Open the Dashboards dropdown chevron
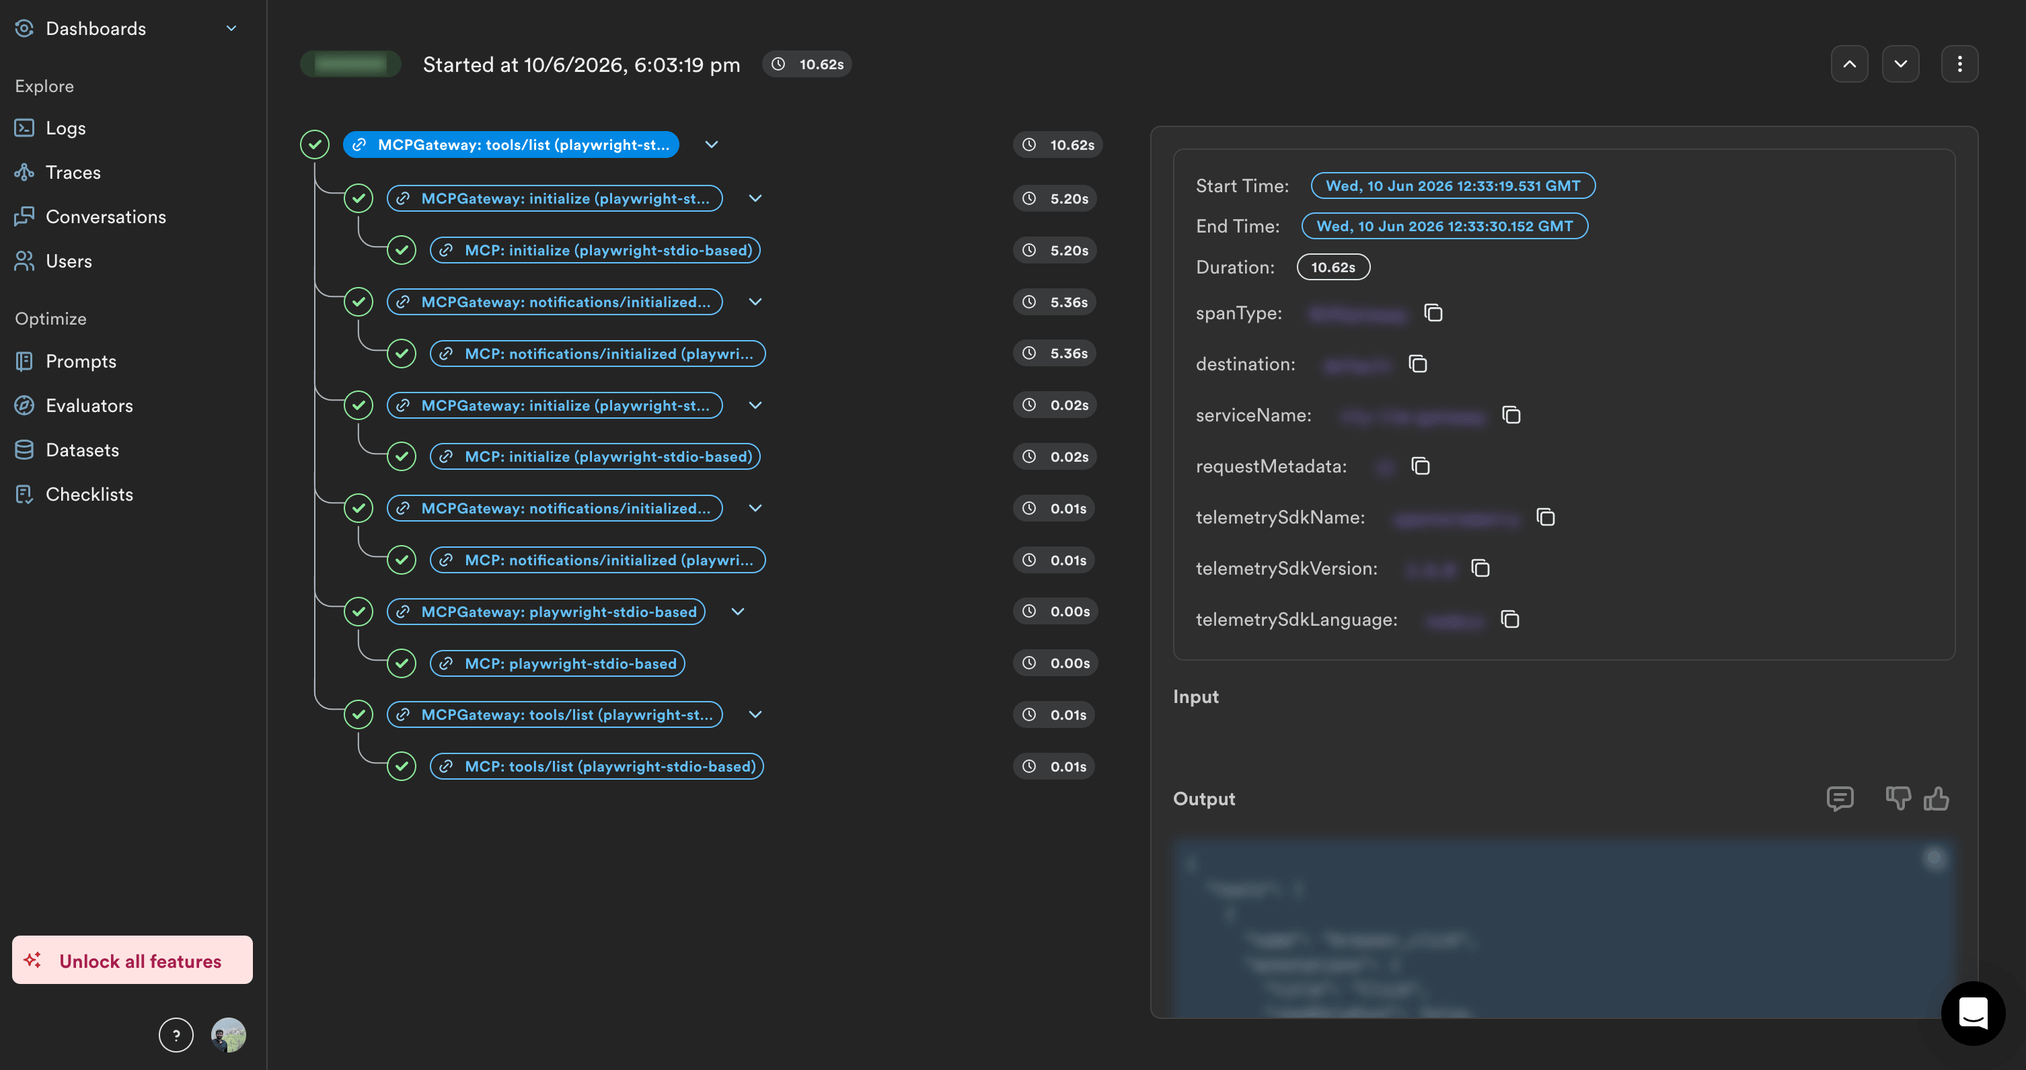The image size is (2026, 1070). tap(231, 28)
